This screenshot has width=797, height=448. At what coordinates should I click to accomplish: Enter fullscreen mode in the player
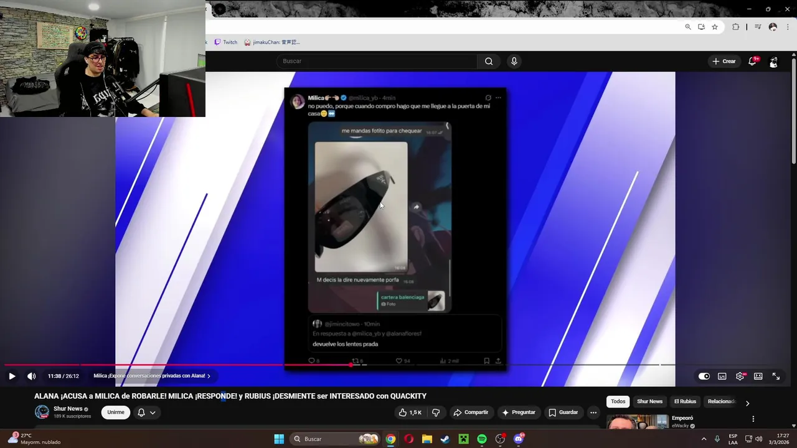point(776,376)
